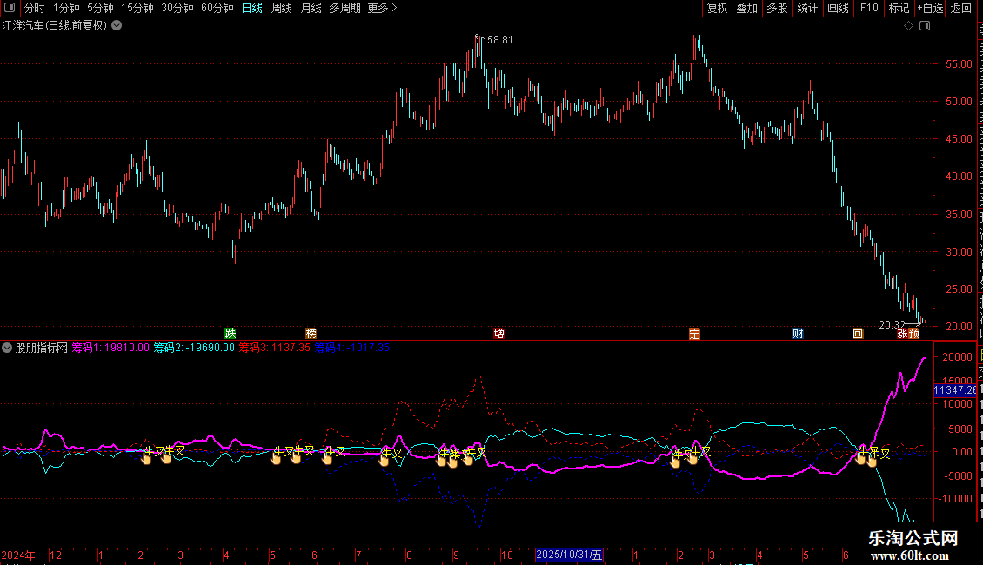Select the 60分钟 period

coord(217,8)
